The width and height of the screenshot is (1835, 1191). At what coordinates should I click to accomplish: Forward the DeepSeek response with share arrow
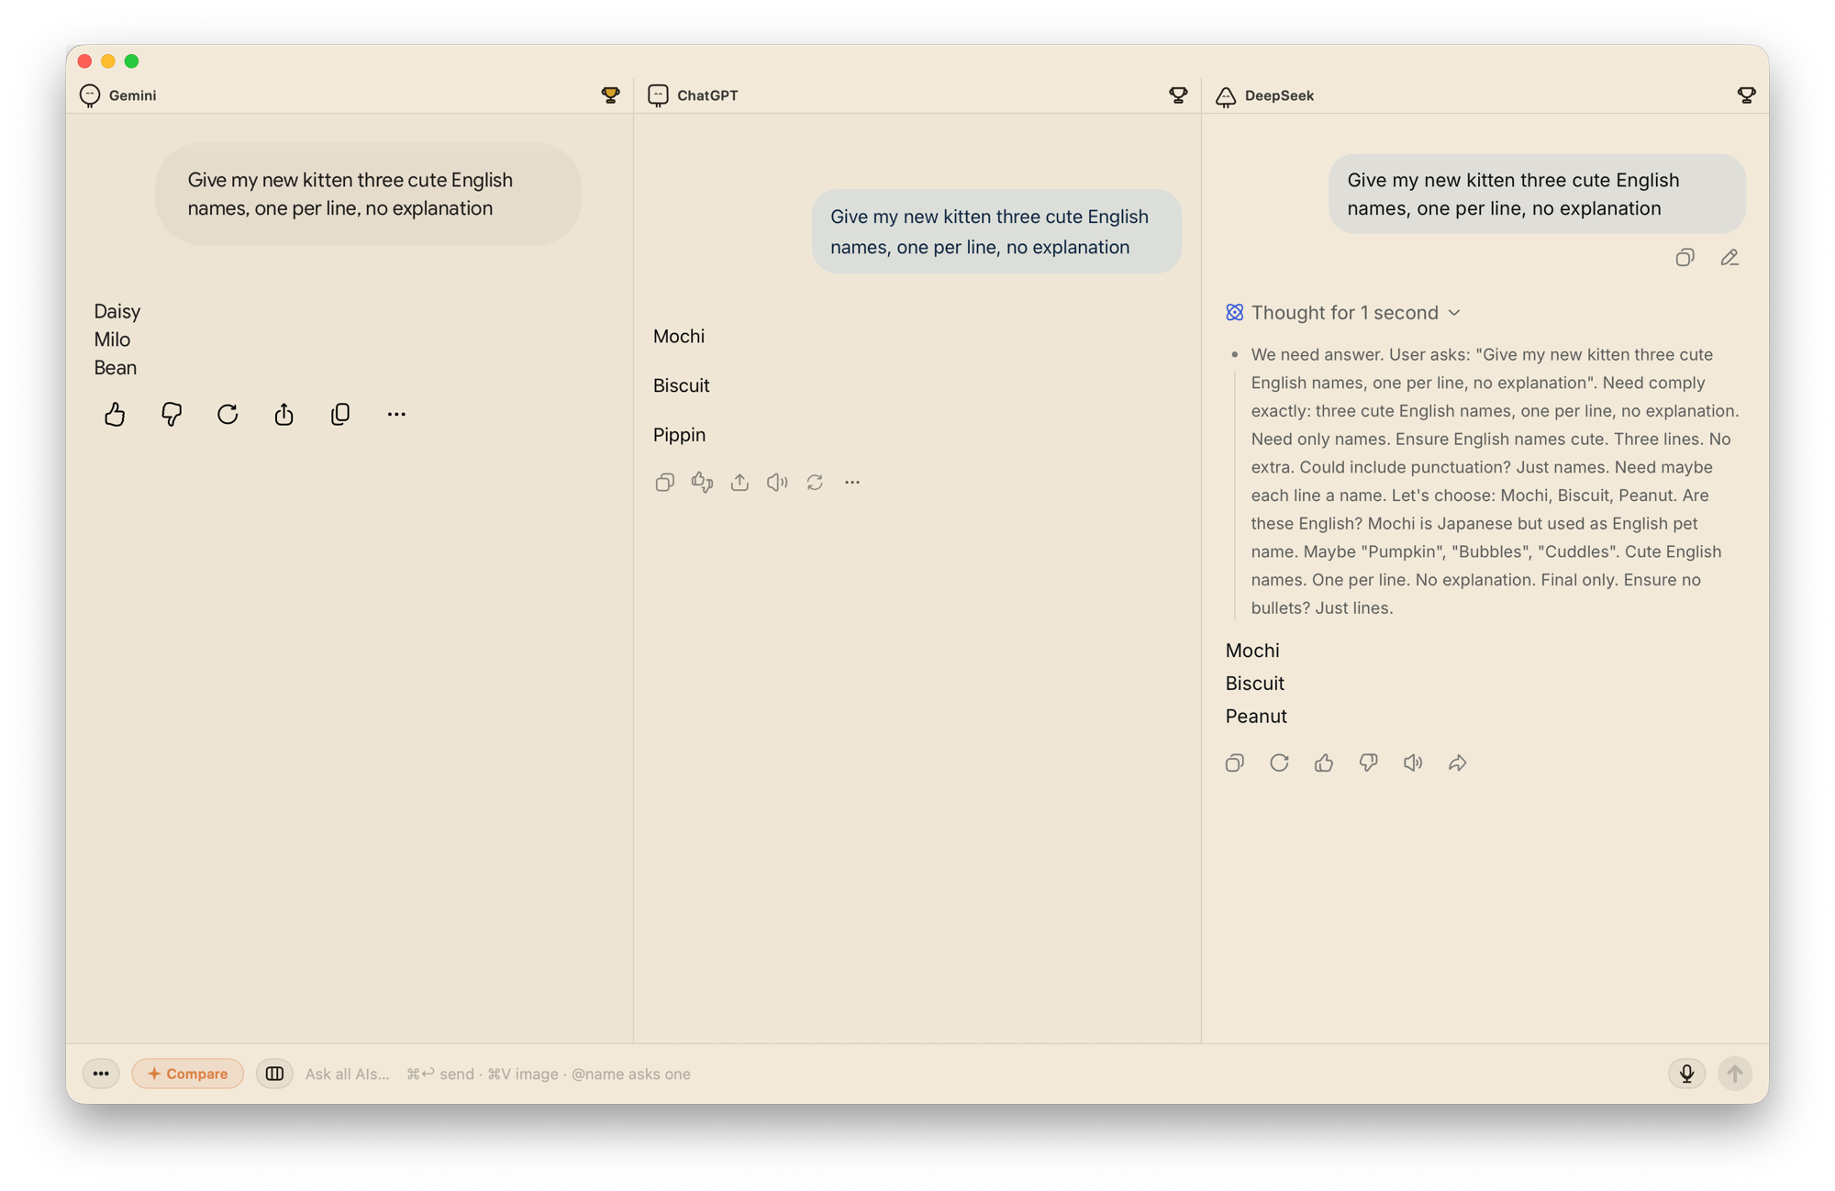tap(1458, 762)
